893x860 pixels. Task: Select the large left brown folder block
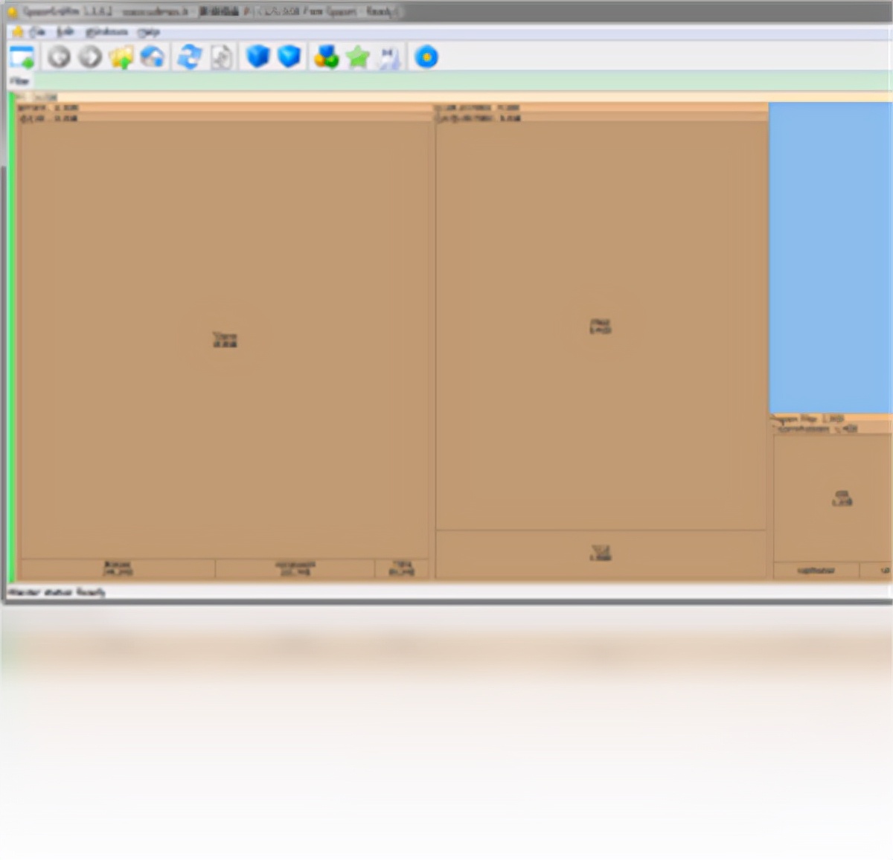[x=225, y=340]
